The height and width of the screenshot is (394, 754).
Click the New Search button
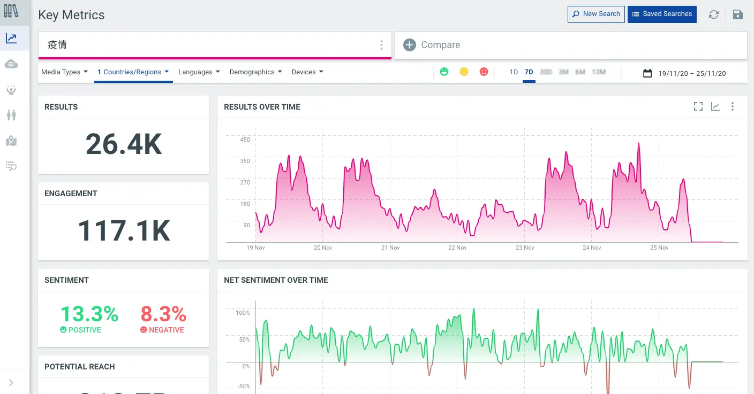click(x=596, y=14)
